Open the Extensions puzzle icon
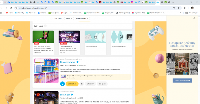The height and width of the screenshot is (104, 200). coord(185,8)
